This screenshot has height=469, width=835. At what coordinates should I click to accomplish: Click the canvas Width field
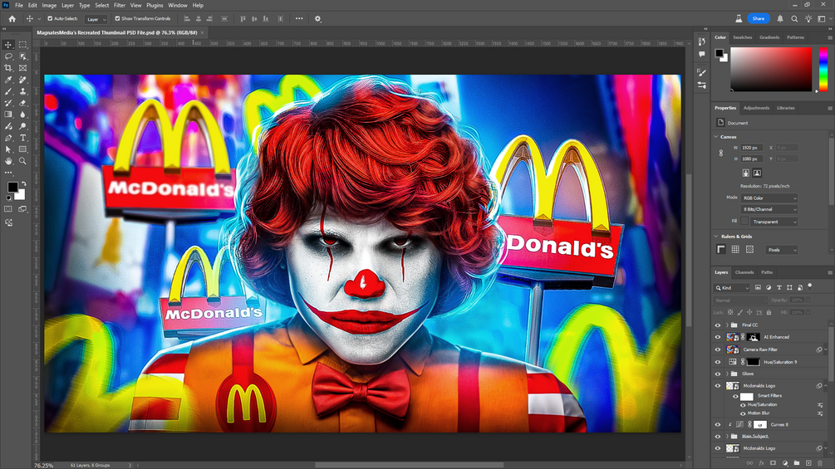[x=751, y=148]
